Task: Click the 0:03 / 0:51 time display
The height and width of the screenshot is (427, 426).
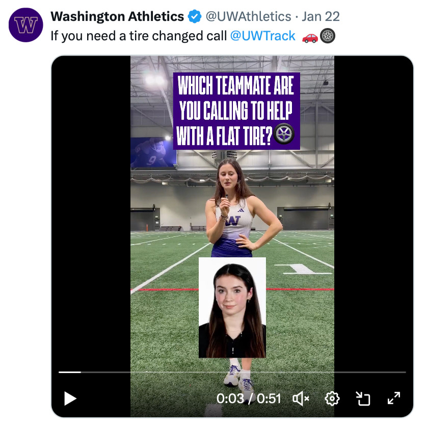Action: point(249,398)
